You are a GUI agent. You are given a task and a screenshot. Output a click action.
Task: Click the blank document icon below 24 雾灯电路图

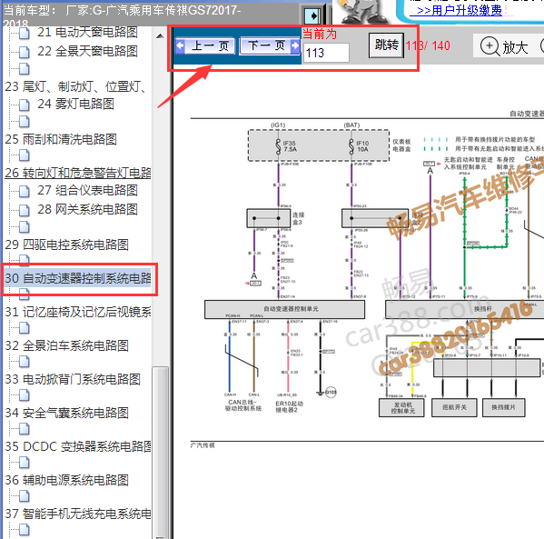24,121
